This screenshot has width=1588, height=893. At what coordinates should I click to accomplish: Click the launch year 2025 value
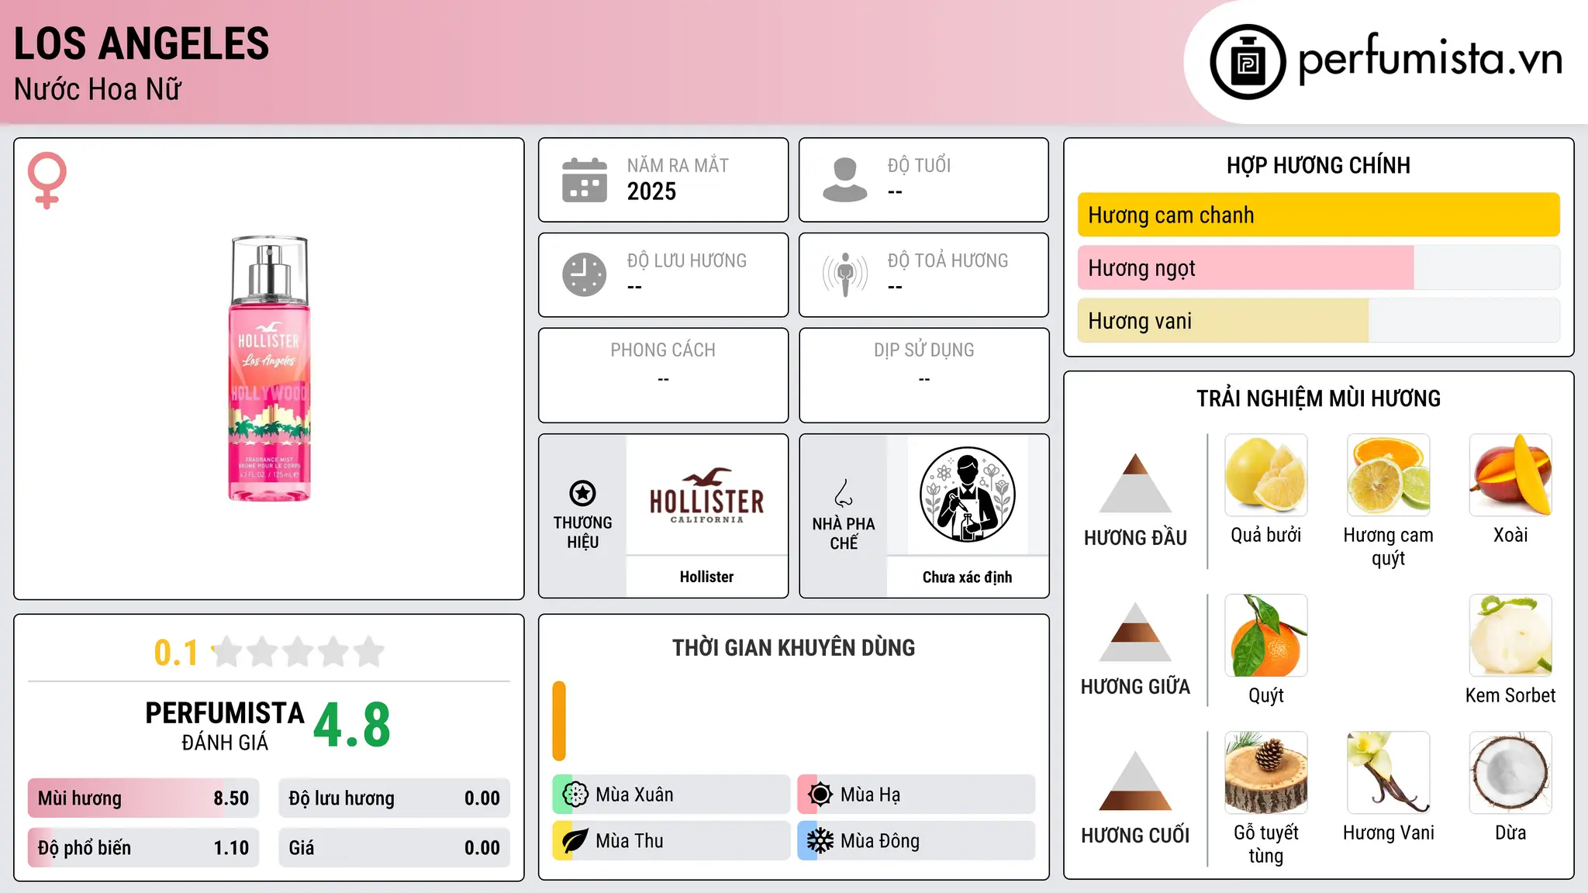tap(651, 191)
